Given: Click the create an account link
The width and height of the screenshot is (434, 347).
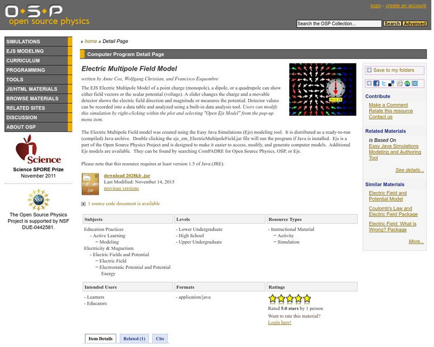Looking at the screenshot, I should coord(406,6).
